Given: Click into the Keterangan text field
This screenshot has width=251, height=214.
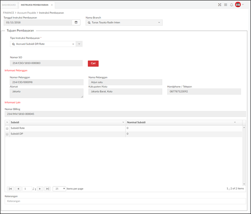Looking at the screenshot, I should (x=125, y=201).
